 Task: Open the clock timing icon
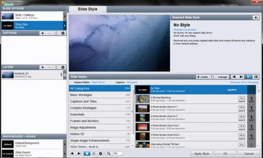pyautogui.click(x=94, y=153)
